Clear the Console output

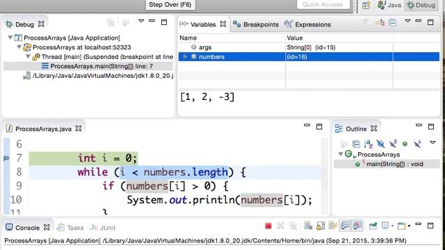(308, 226)
